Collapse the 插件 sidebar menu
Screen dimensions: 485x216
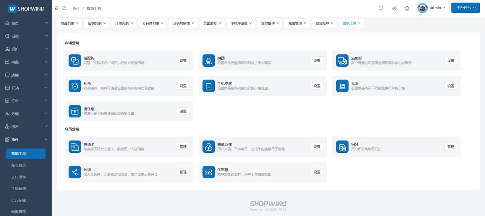point(26,139)
